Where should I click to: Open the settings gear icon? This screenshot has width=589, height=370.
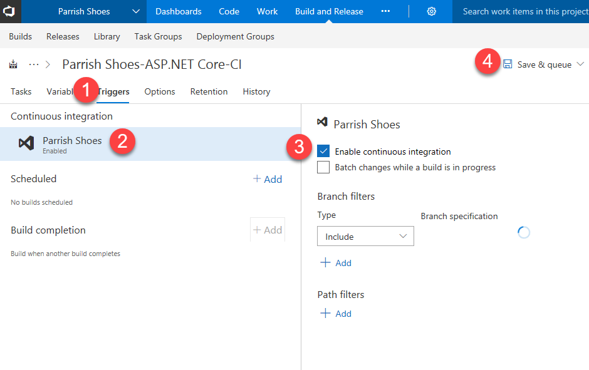[x=432, y=11]
